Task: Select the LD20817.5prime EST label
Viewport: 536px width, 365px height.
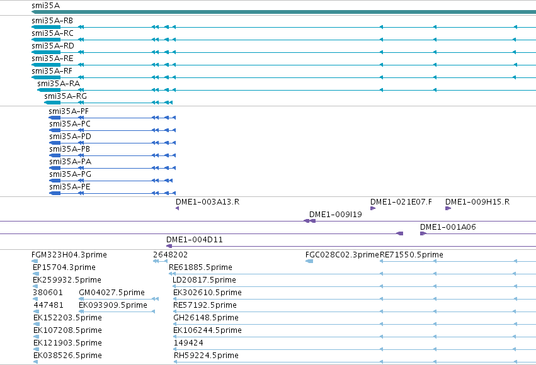Action: (x=204, y=280)
